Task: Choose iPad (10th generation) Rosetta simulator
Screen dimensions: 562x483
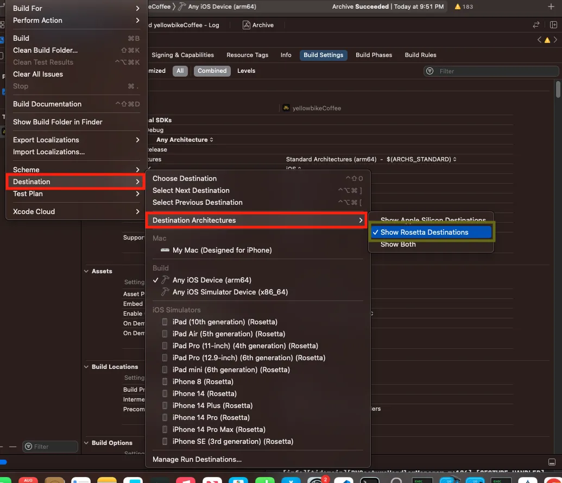Action: pyautogui.click(x=257, y=322)
